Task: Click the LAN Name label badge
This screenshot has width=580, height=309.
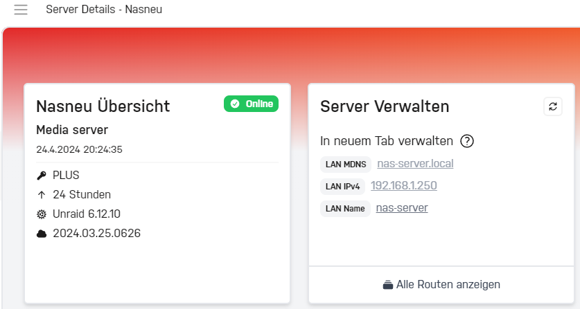Action: pos(345,209)
